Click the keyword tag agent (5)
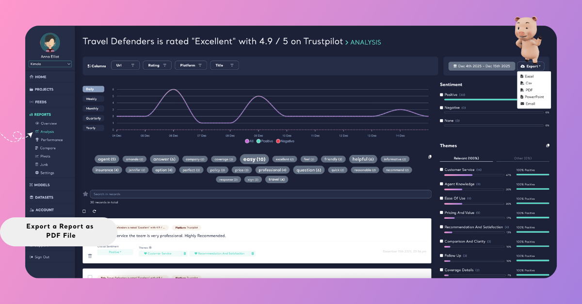 pos(107,159)
